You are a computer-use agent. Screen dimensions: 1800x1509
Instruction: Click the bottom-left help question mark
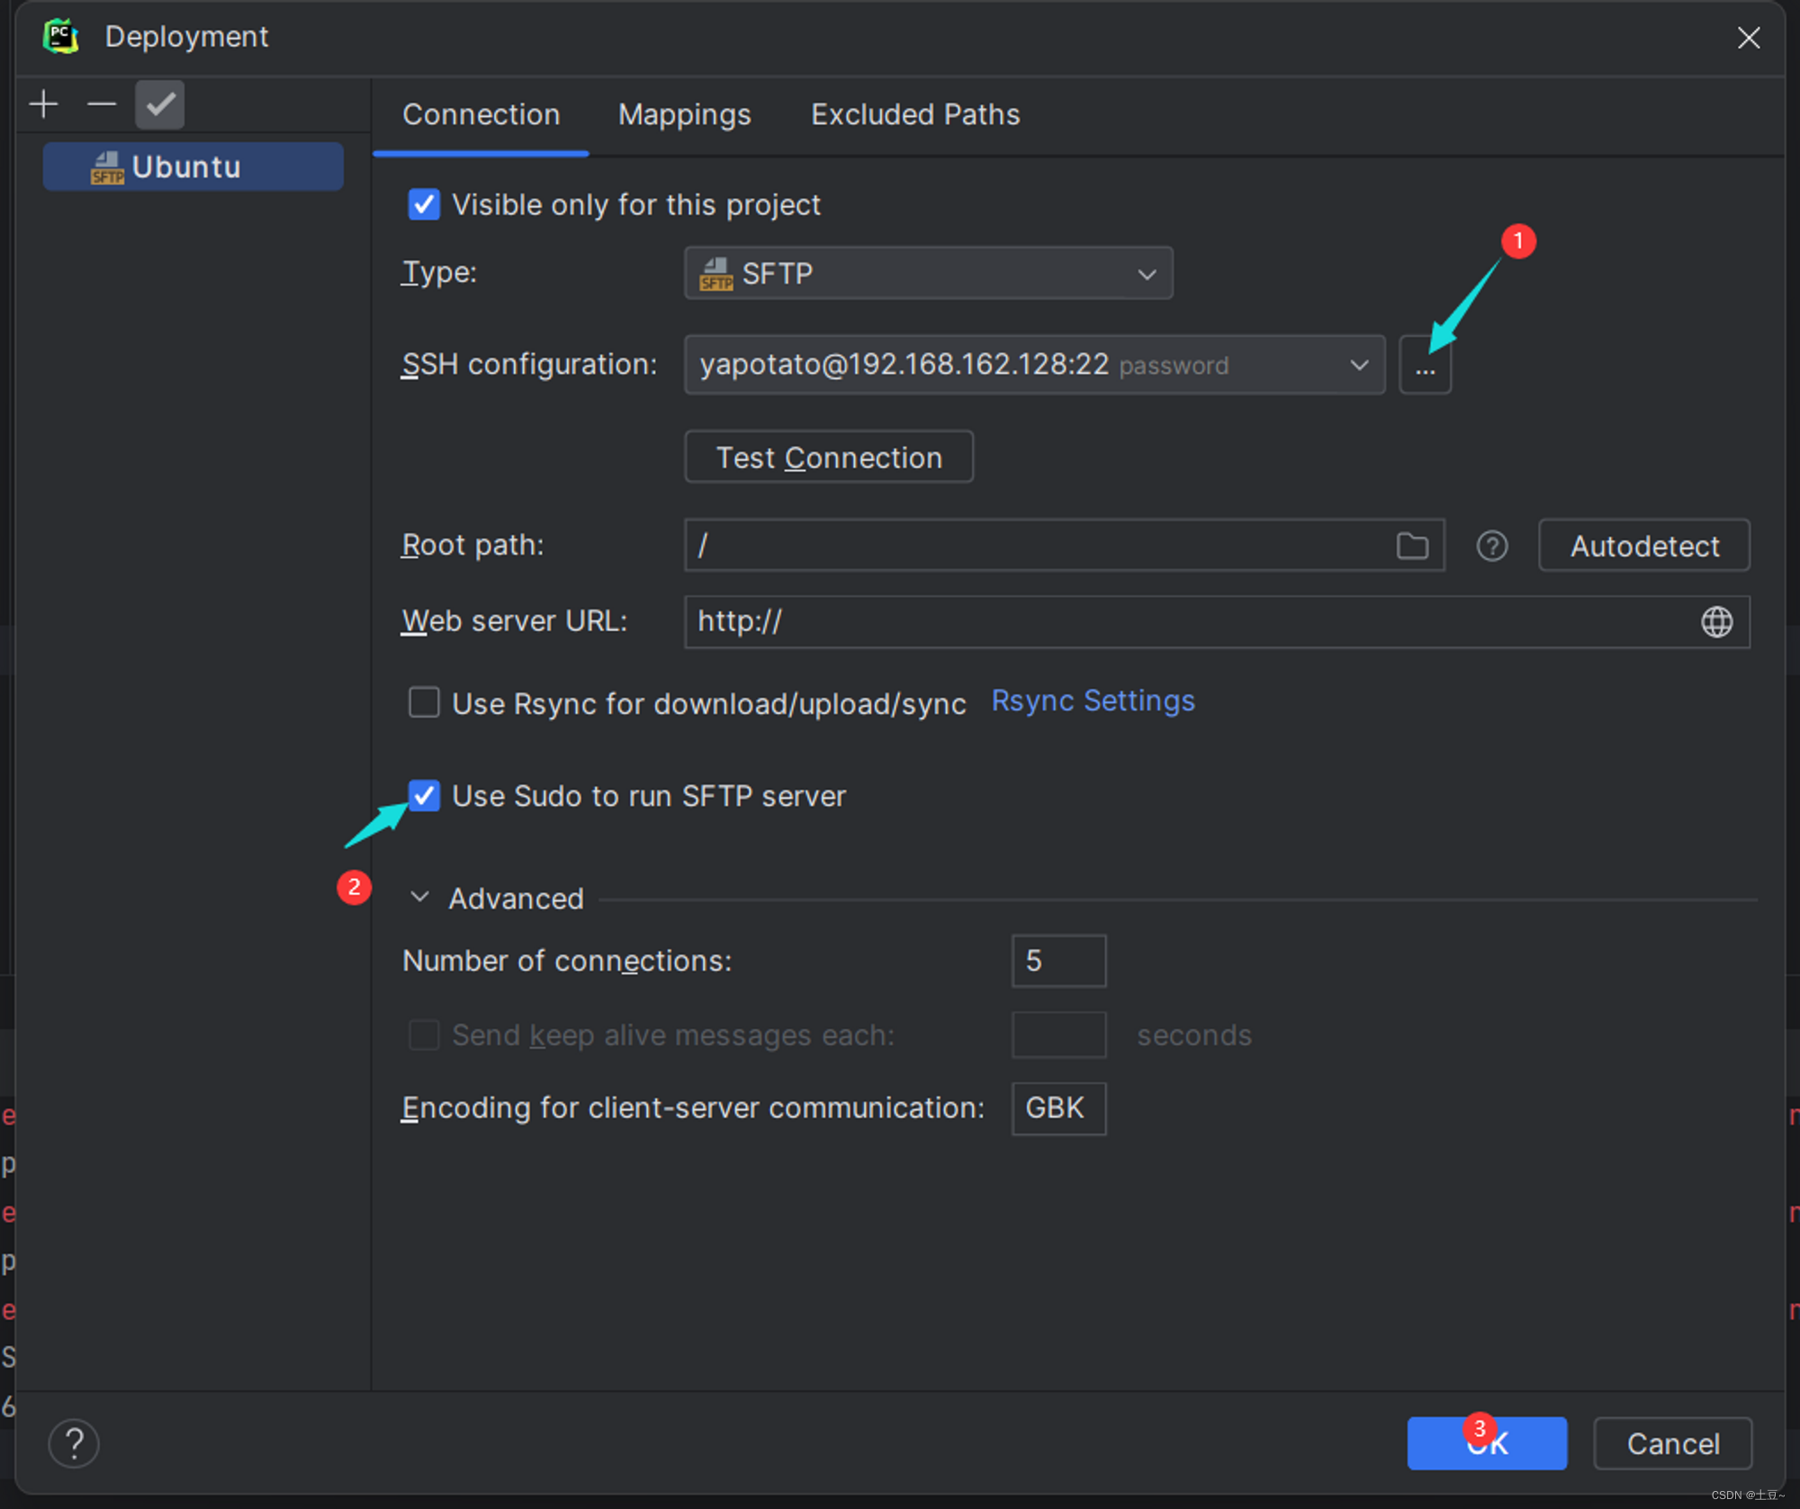74,1442
